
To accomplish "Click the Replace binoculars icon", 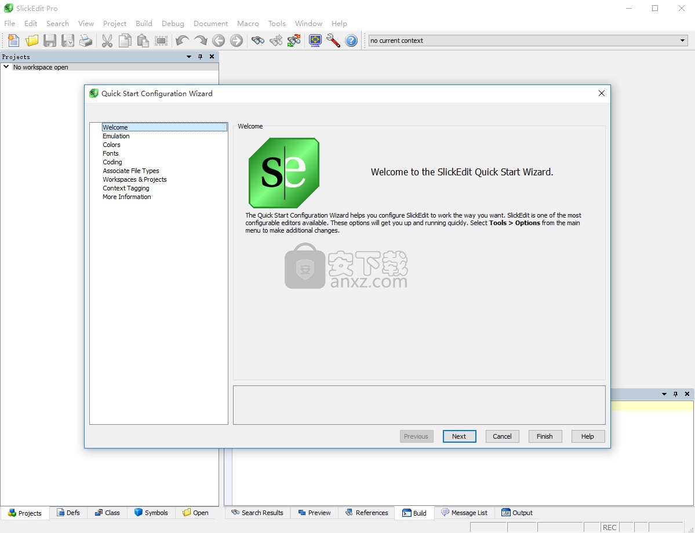I will pyautogui.click(x=294, y=41).
